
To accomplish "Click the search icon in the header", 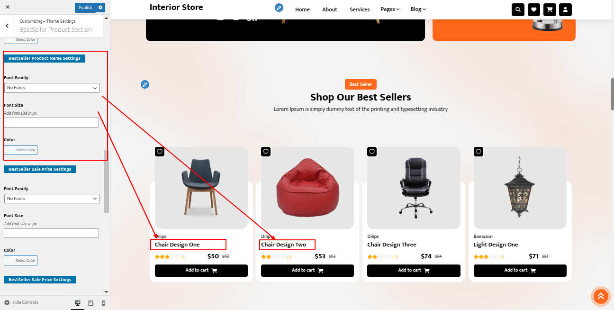I will tap(518, 9).
